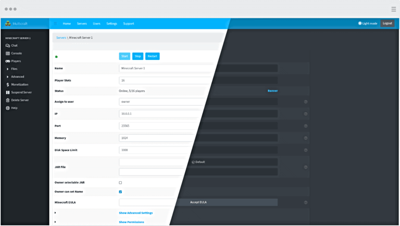The height and width of the screenshot is (226, 400).
Task: Click the Servers breadcrumb link
Action: (61, 38)
